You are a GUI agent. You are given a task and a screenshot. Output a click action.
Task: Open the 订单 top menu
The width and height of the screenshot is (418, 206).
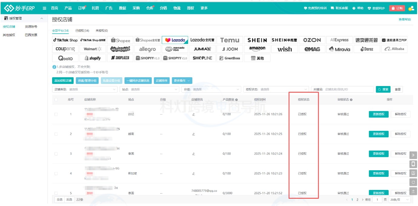coord(81,8)
